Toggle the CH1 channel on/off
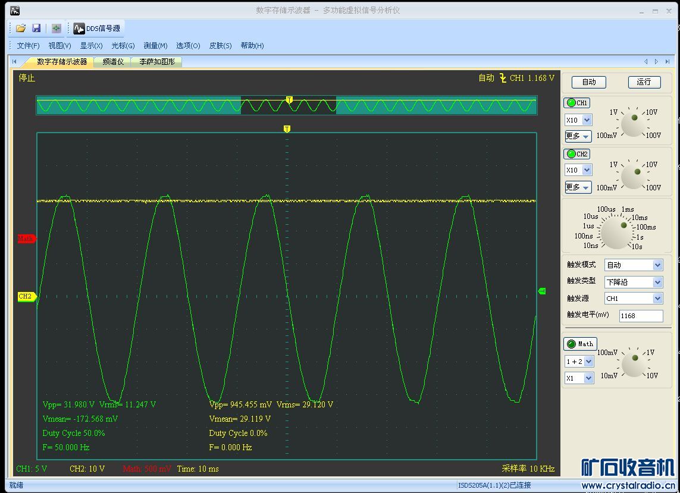 (x=576, y=103)
